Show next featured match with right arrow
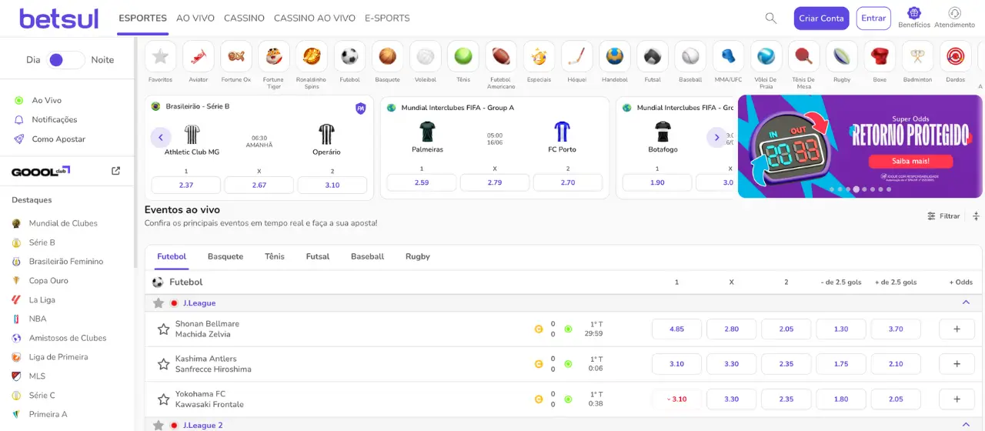 point(716,138)
